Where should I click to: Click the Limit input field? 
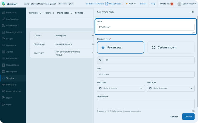click(146, 74)
